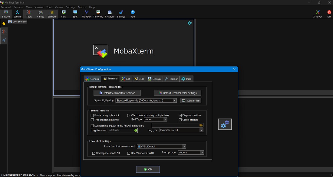
Task: Open the MultiExec tool
Action: (87, 13)
